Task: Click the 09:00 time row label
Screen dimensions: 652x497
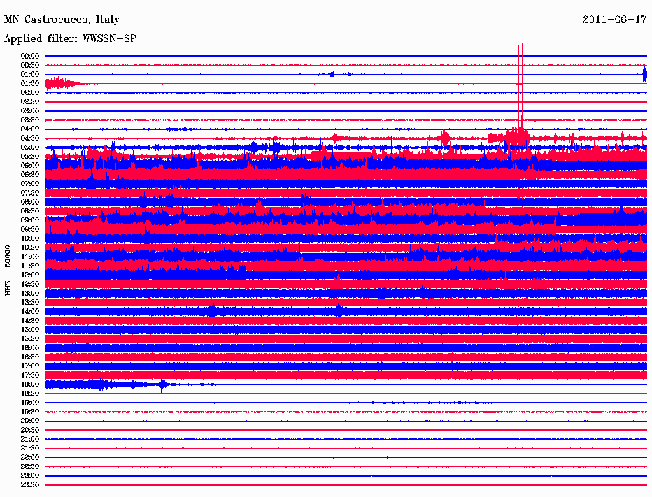Action: [x=30, y=220]
